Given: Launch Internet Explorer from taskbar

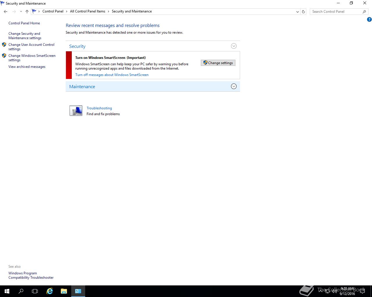Looking at the screenshot, I should pyautogui.click(x=50, y=291).
